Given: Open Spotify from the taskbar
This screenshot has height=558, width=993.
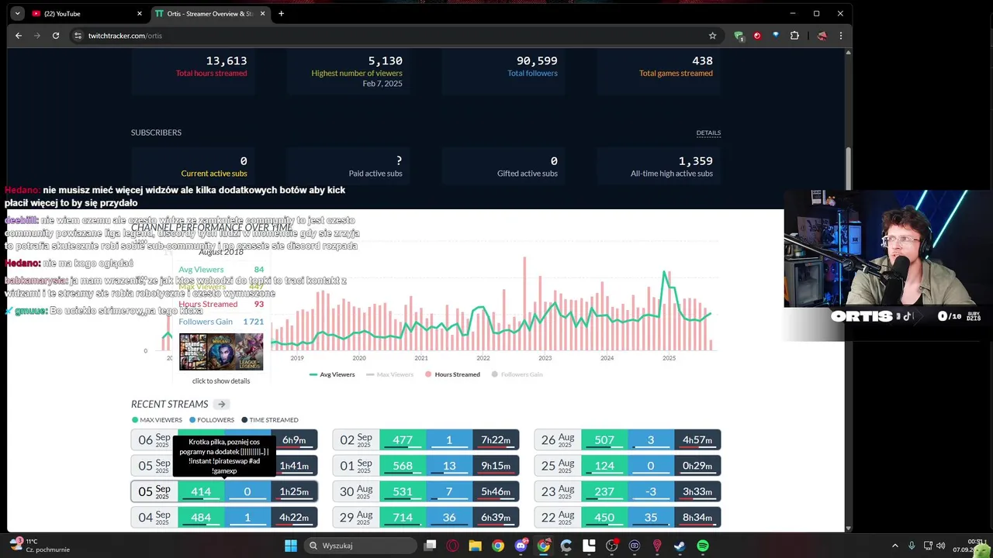Looking at the screenshot, I should pos(703,546).
